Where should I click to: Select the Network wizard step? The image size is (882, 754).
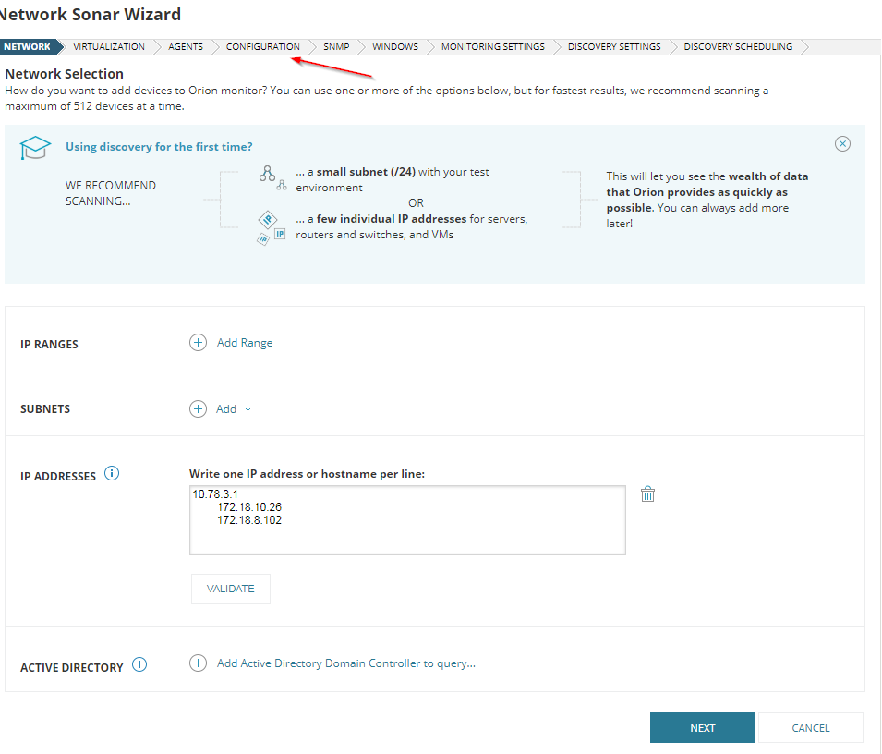[x=27, y=47]
